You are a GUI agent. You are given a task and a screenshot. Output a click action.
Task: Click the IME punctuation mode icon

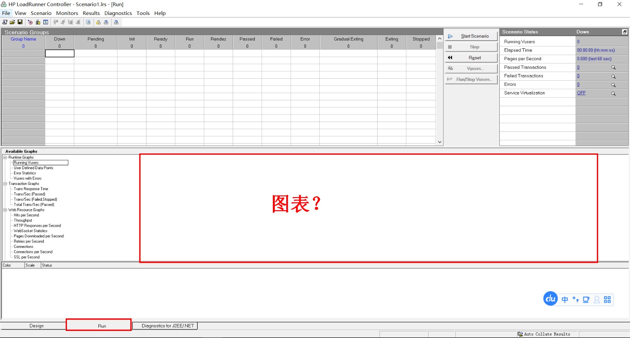click(x=575, y=299)
